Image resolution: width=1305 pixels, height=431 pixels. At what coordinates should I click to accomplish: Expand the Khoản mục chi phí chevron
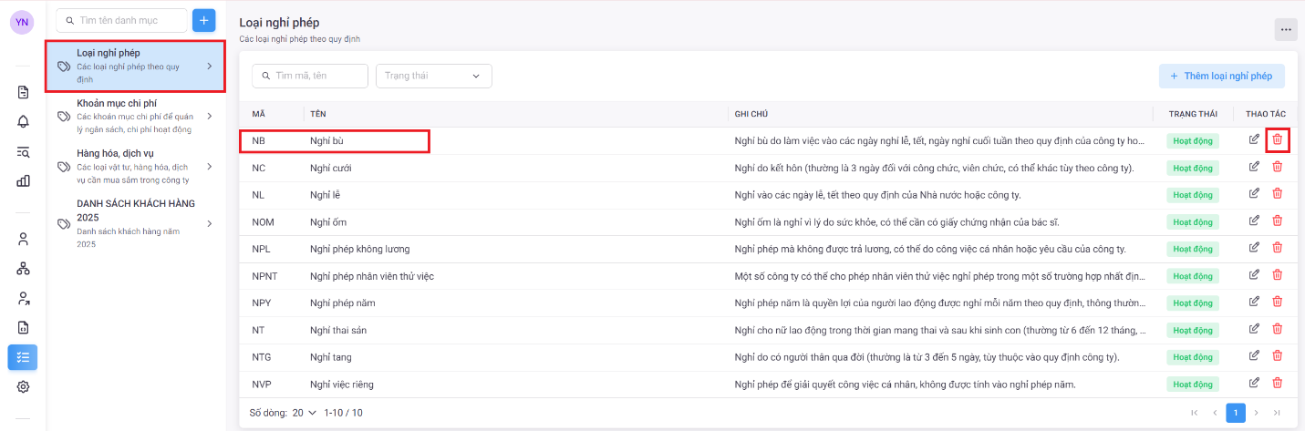point(210,117)
